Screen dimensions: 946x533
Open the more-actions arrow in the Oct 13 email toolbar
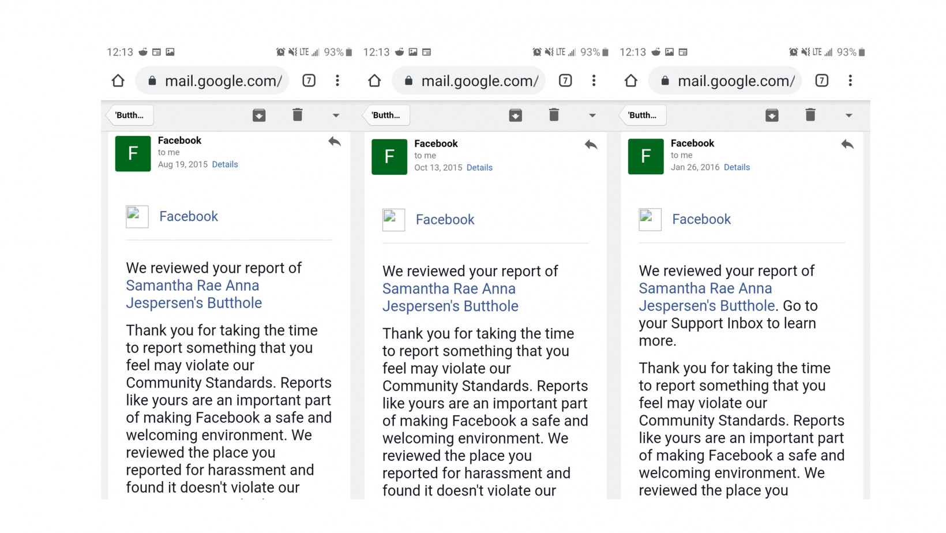point(592,115)
